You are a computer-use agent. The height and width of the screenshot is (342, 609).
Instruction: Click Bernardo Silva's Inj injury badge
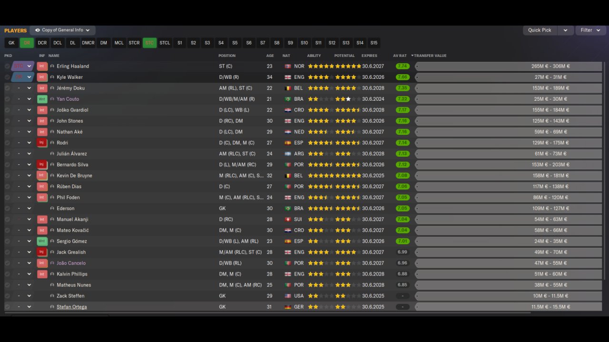(42, 164)
